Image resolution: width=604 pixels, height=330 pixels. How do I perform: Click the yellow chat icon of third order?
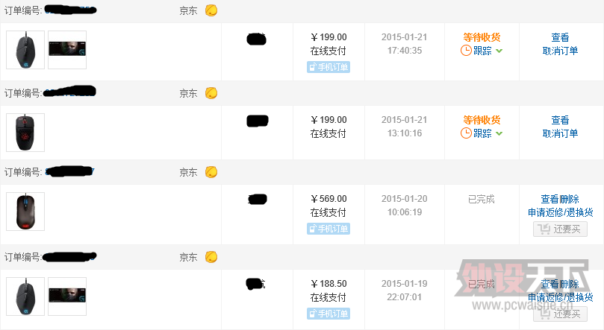pyautogui.click(x=211, y=172)
